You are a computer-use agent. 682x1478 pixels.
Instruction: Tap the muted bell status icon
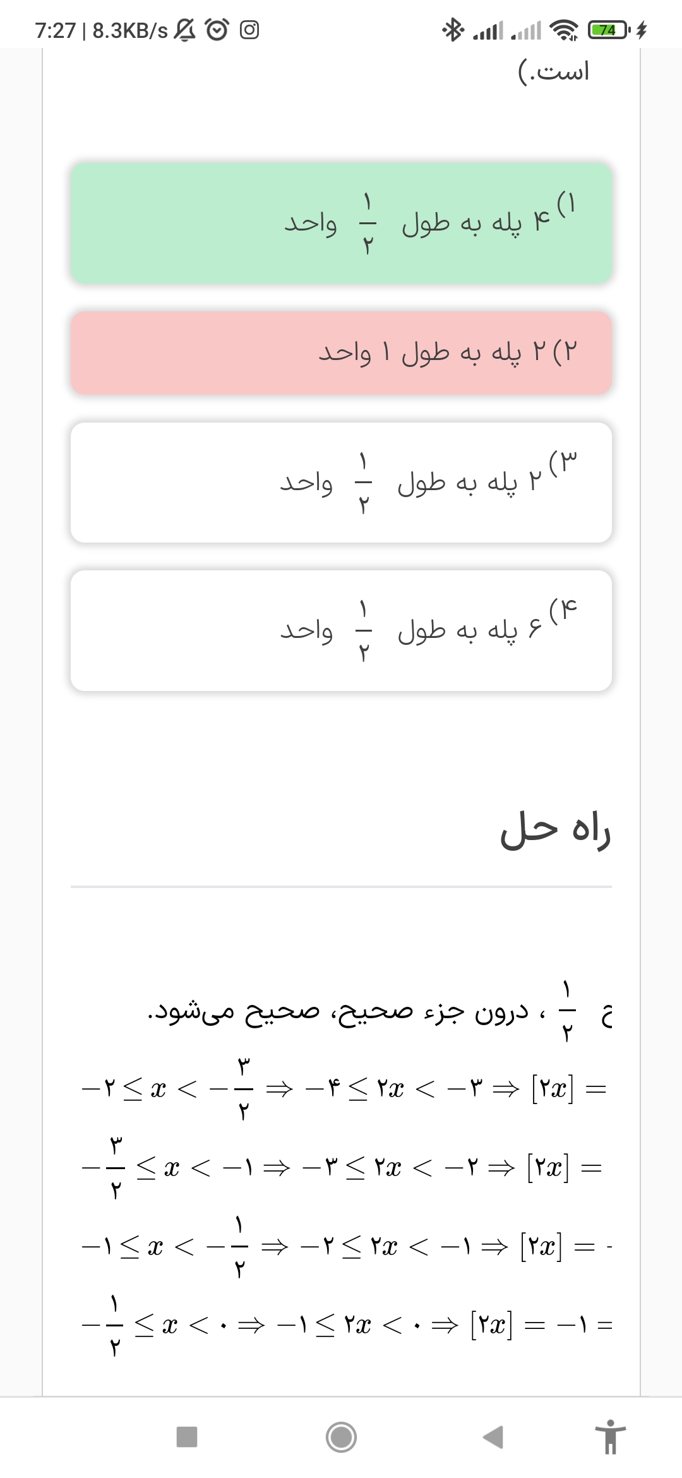184,30
